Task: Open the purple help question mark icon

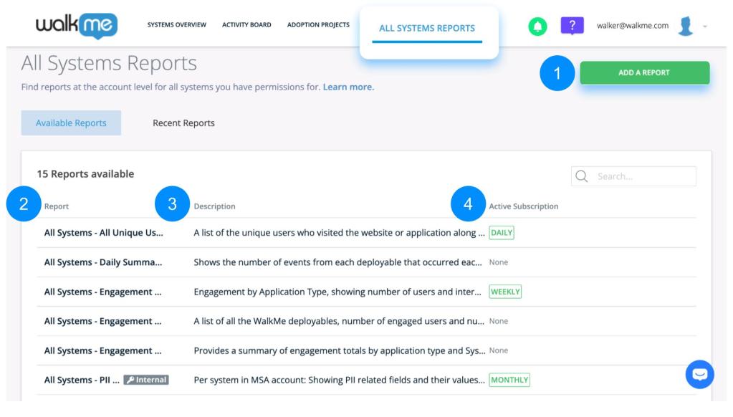Action: click(570, 25)
